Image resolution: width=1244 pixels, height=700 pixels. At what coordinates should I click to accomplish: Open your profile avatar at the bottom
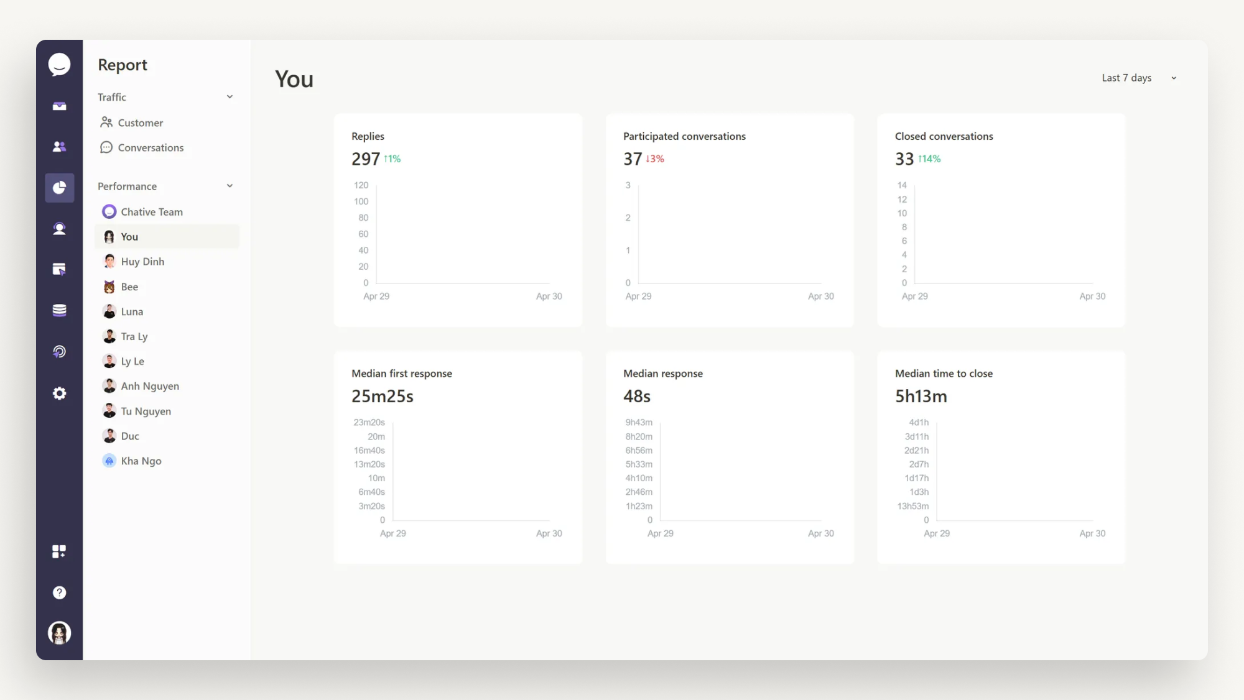(59, 632)
